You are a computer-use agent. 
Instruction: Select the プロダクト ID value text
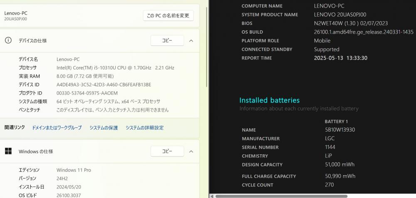point(87,93)
